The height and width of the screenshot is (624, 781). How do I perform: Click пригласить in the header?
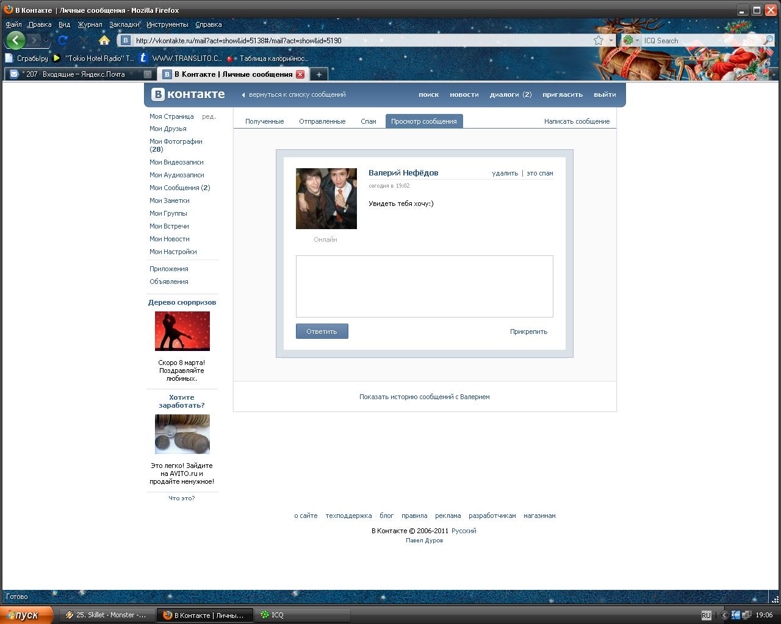coord(563,94)
